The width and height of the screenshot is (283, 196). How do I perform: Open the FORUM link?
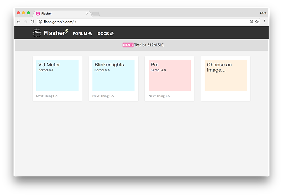[82, 34]
